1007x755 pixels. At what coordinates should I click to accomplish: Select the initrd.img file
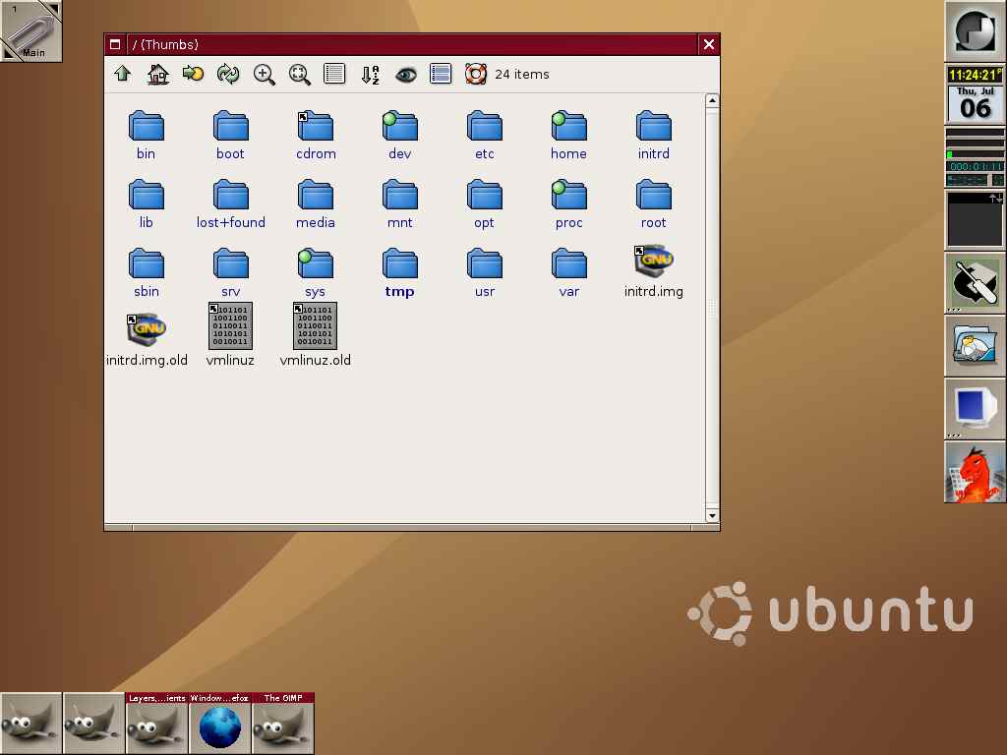pos(653,271)
